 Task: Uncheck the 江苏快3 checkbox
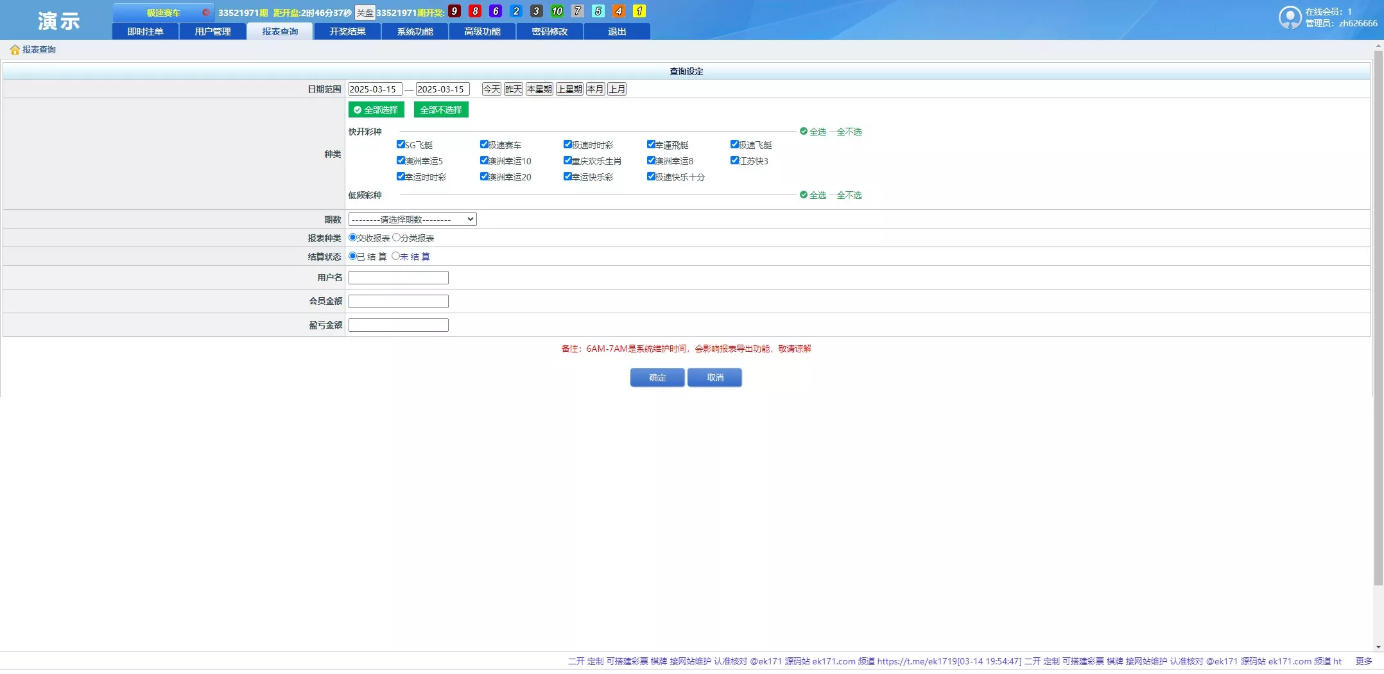point(735,160)
